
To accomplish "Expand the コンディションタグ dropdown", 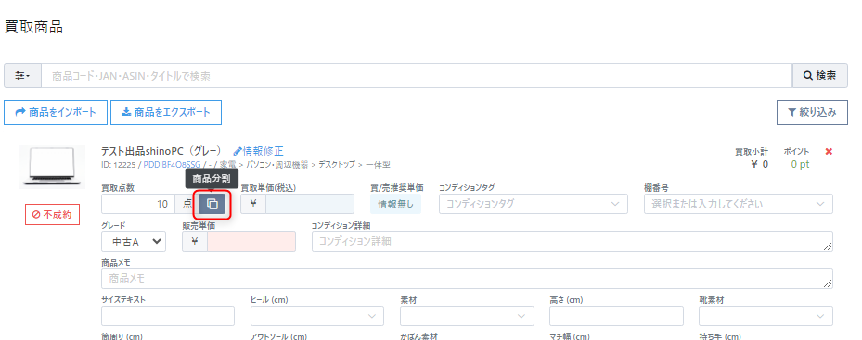I will pos(534,204).
